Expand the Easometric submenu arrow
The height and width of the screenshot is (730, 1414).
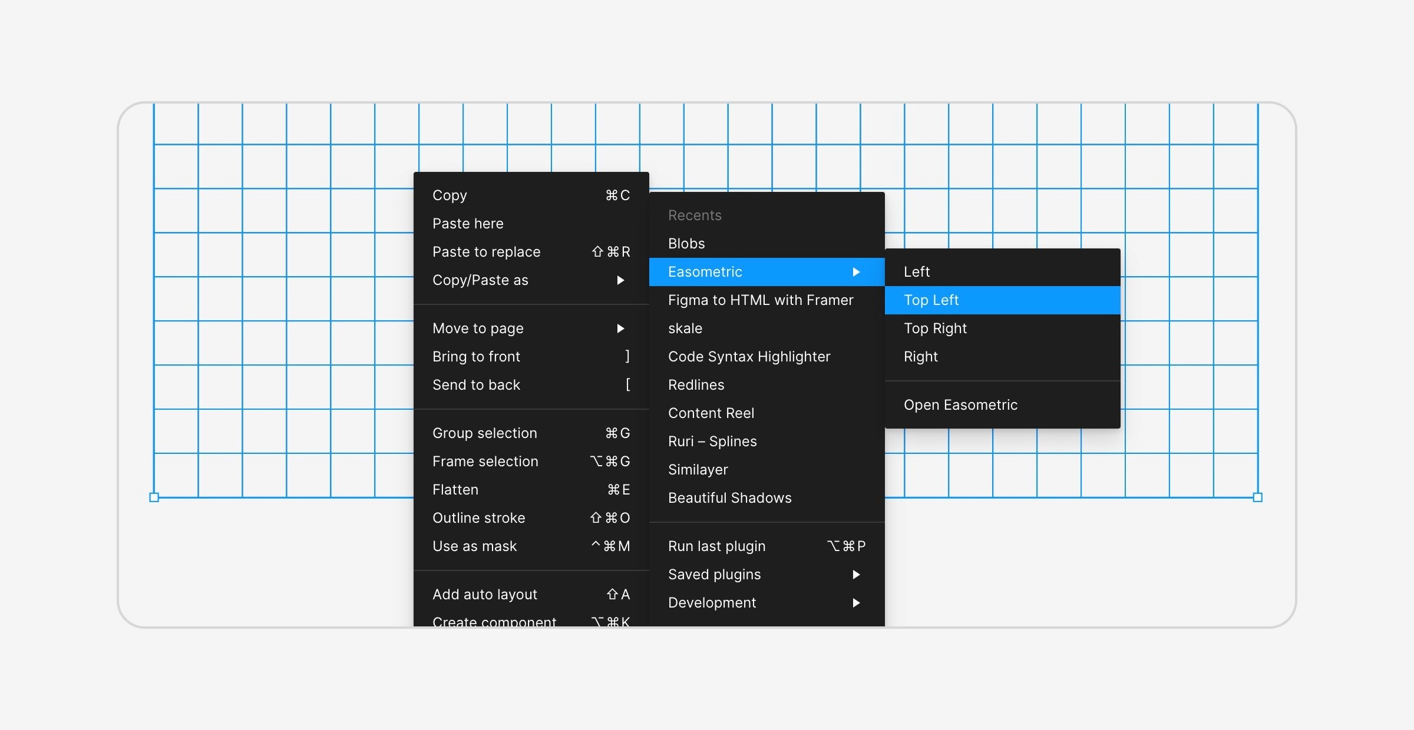tap(856, 272)
